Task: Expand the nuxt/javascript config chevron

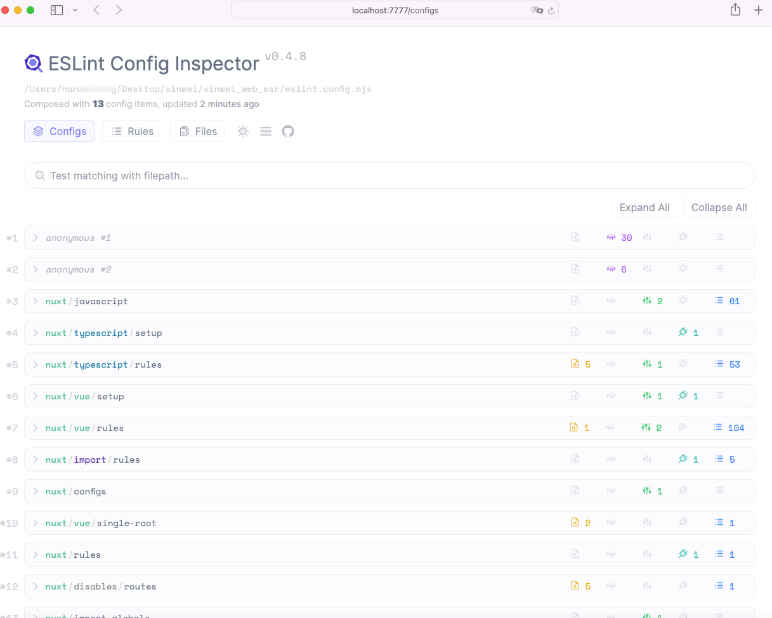Action: click(x=36, y=301)
